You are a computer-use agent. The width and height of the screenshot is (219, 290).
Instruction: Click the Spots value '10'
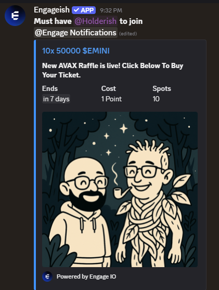(156, 99)
